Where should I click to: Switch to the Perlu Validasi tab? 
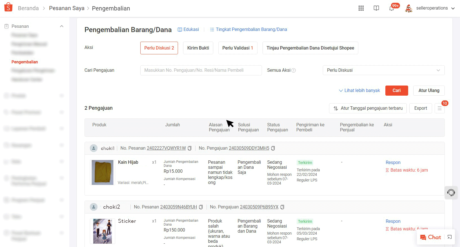[237, 48]
